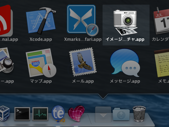Open the Calendar app icon showing JUL
The height and width of the screenshot is (127, 169).
(x=161, y=21)
